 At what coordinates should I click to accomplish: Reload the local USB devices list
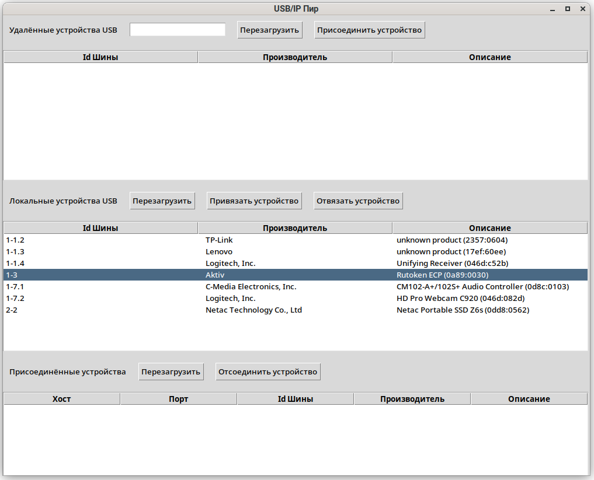pyautogui.click(x=162, y=201)
